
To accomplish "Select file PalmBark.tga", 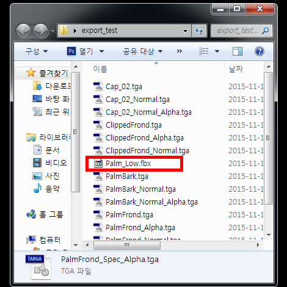I will point(127,176).
